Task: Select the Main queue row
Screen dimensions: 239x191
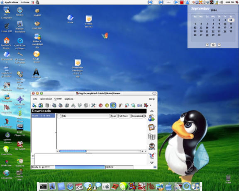Action: tap(43, 116)
